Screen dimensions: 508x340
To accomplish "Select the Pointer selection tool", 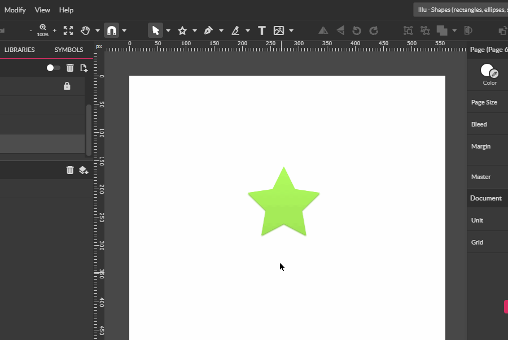I will [x=154, y=30].
